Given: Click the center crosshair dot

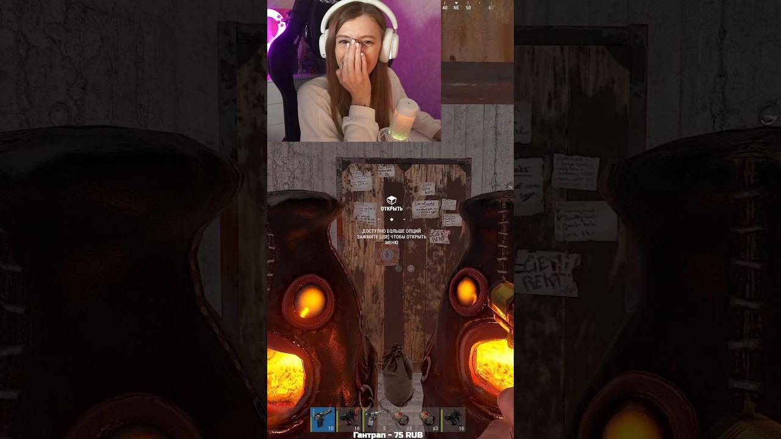Looking at the screenshot, I should coord(392,220).
